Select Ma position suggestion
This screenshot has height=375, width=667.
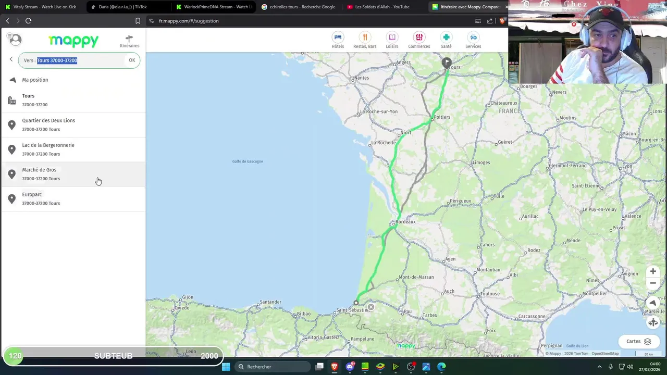(73, 80)
